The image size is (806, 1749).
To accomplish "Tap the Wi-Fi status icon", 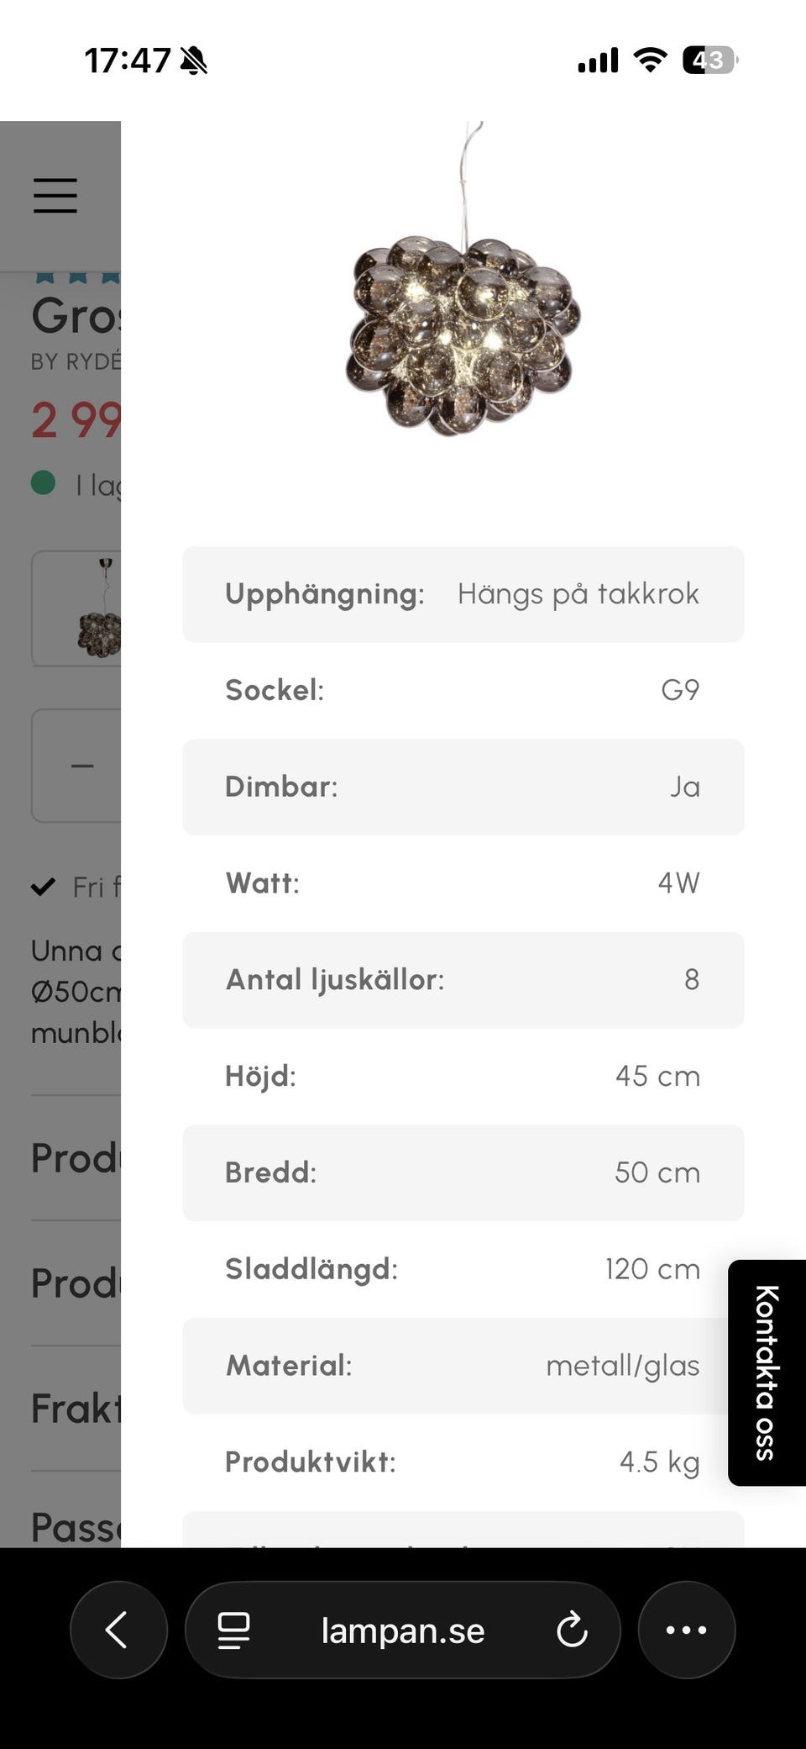I will point(650,60).
